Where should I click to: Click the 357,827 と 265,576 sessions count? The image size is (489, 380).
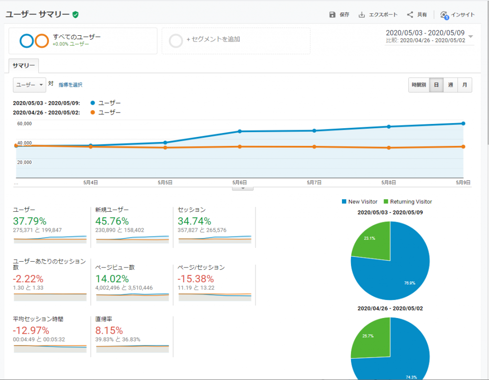(x=202, y=230)
